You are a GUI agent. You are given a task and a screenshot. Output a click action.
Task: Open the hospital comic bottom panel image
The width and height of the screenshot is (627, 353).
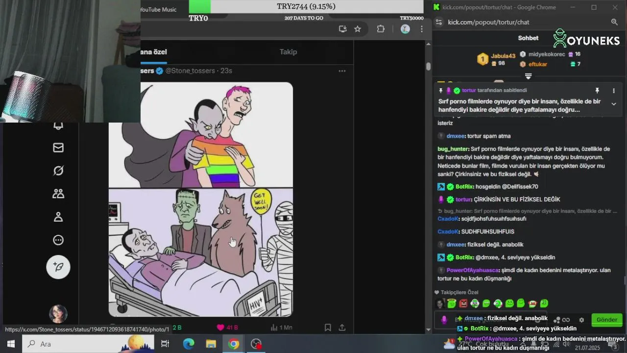click(x=201, y=252)
